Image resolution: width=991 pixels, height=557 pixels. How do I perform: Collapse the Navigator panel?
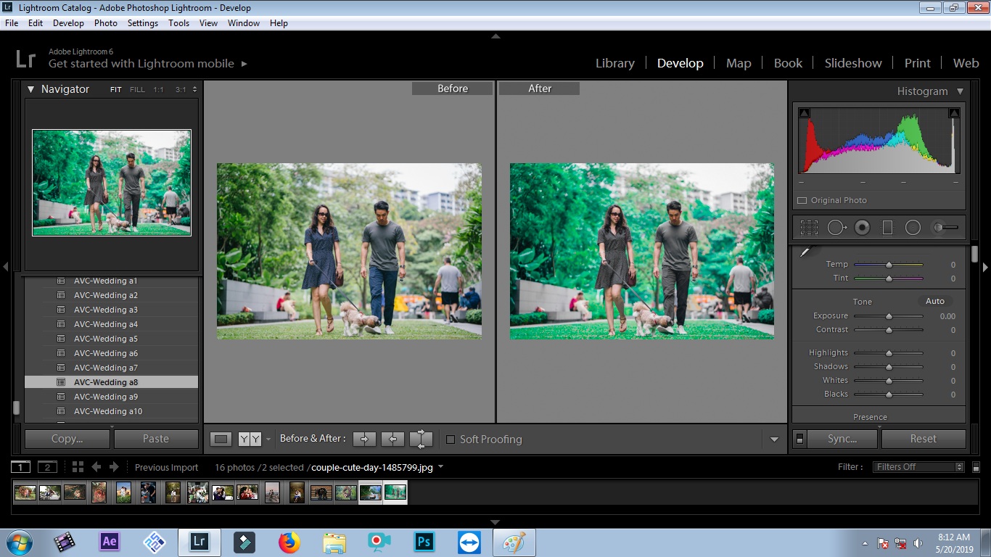(31, 89)
